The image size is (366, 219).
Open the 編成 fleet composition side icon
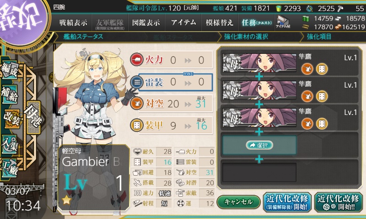pos(9,70)
